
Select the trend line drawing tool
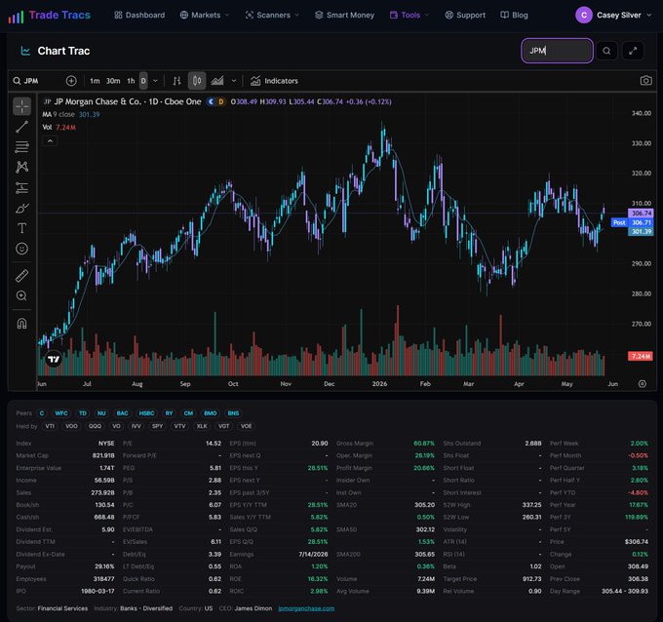(22, 127)
